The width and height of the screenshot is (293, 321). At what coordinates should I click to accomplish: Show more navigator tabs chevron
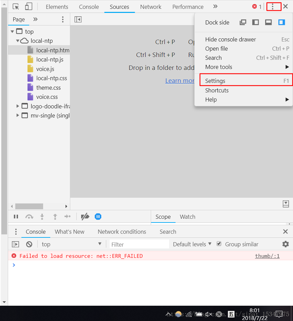pos(35,19)
